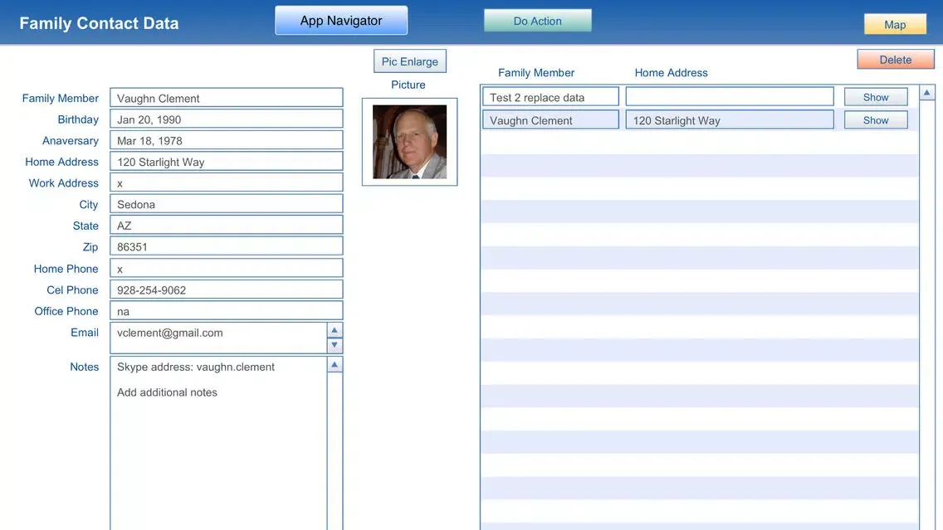
Task: Show the Test 2 replace data record
Action: pos(876,97)
